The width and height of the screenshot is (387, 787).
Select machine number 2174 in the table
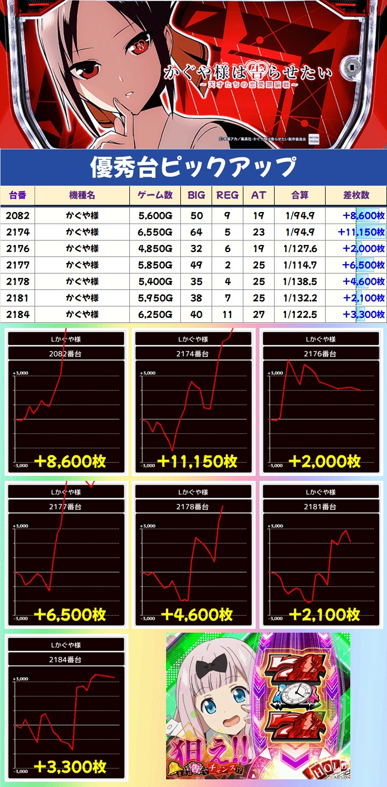click(x=18, y=232)
